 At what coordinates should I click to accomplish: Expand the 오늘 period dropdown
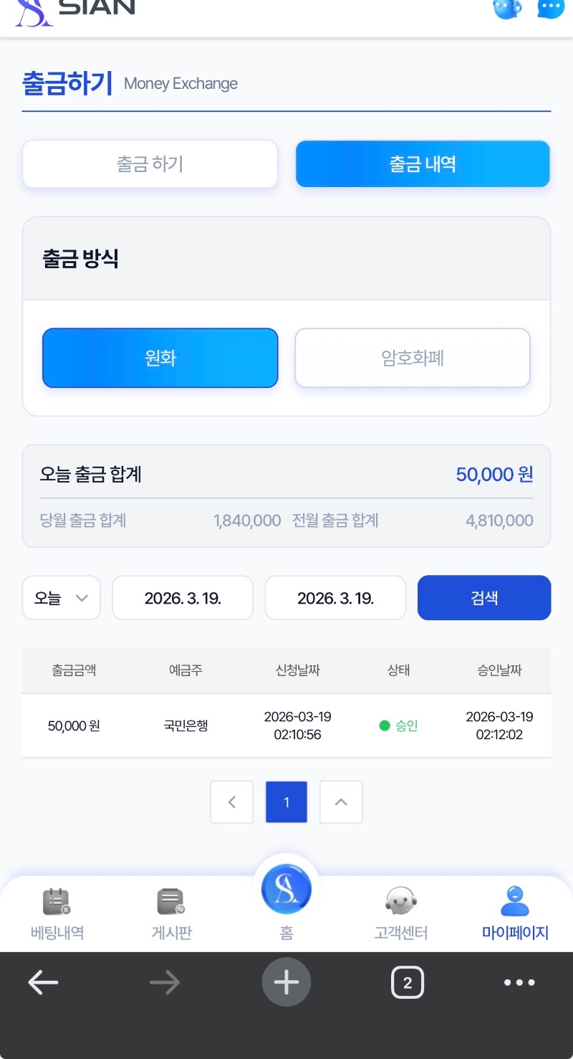coord(62,598)
